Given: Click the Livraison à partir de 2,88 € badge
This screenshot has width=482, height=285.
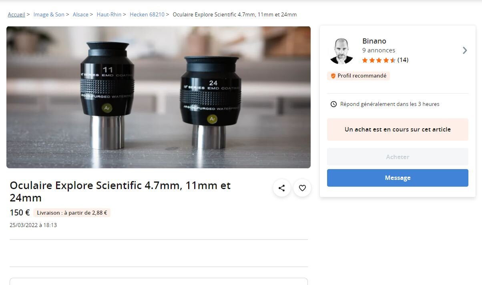Looking at the screenshot, I should (x=72, y=213).
